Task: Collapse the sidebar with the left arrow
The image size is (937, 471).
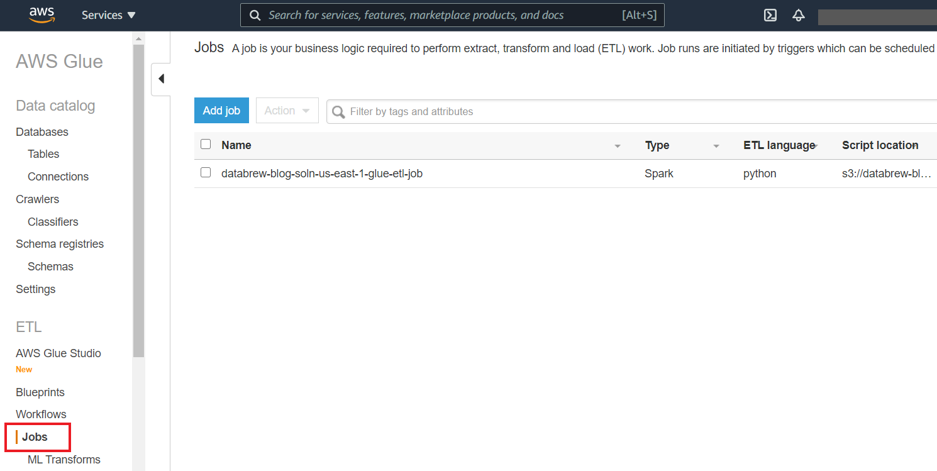Action: [161, 79]
